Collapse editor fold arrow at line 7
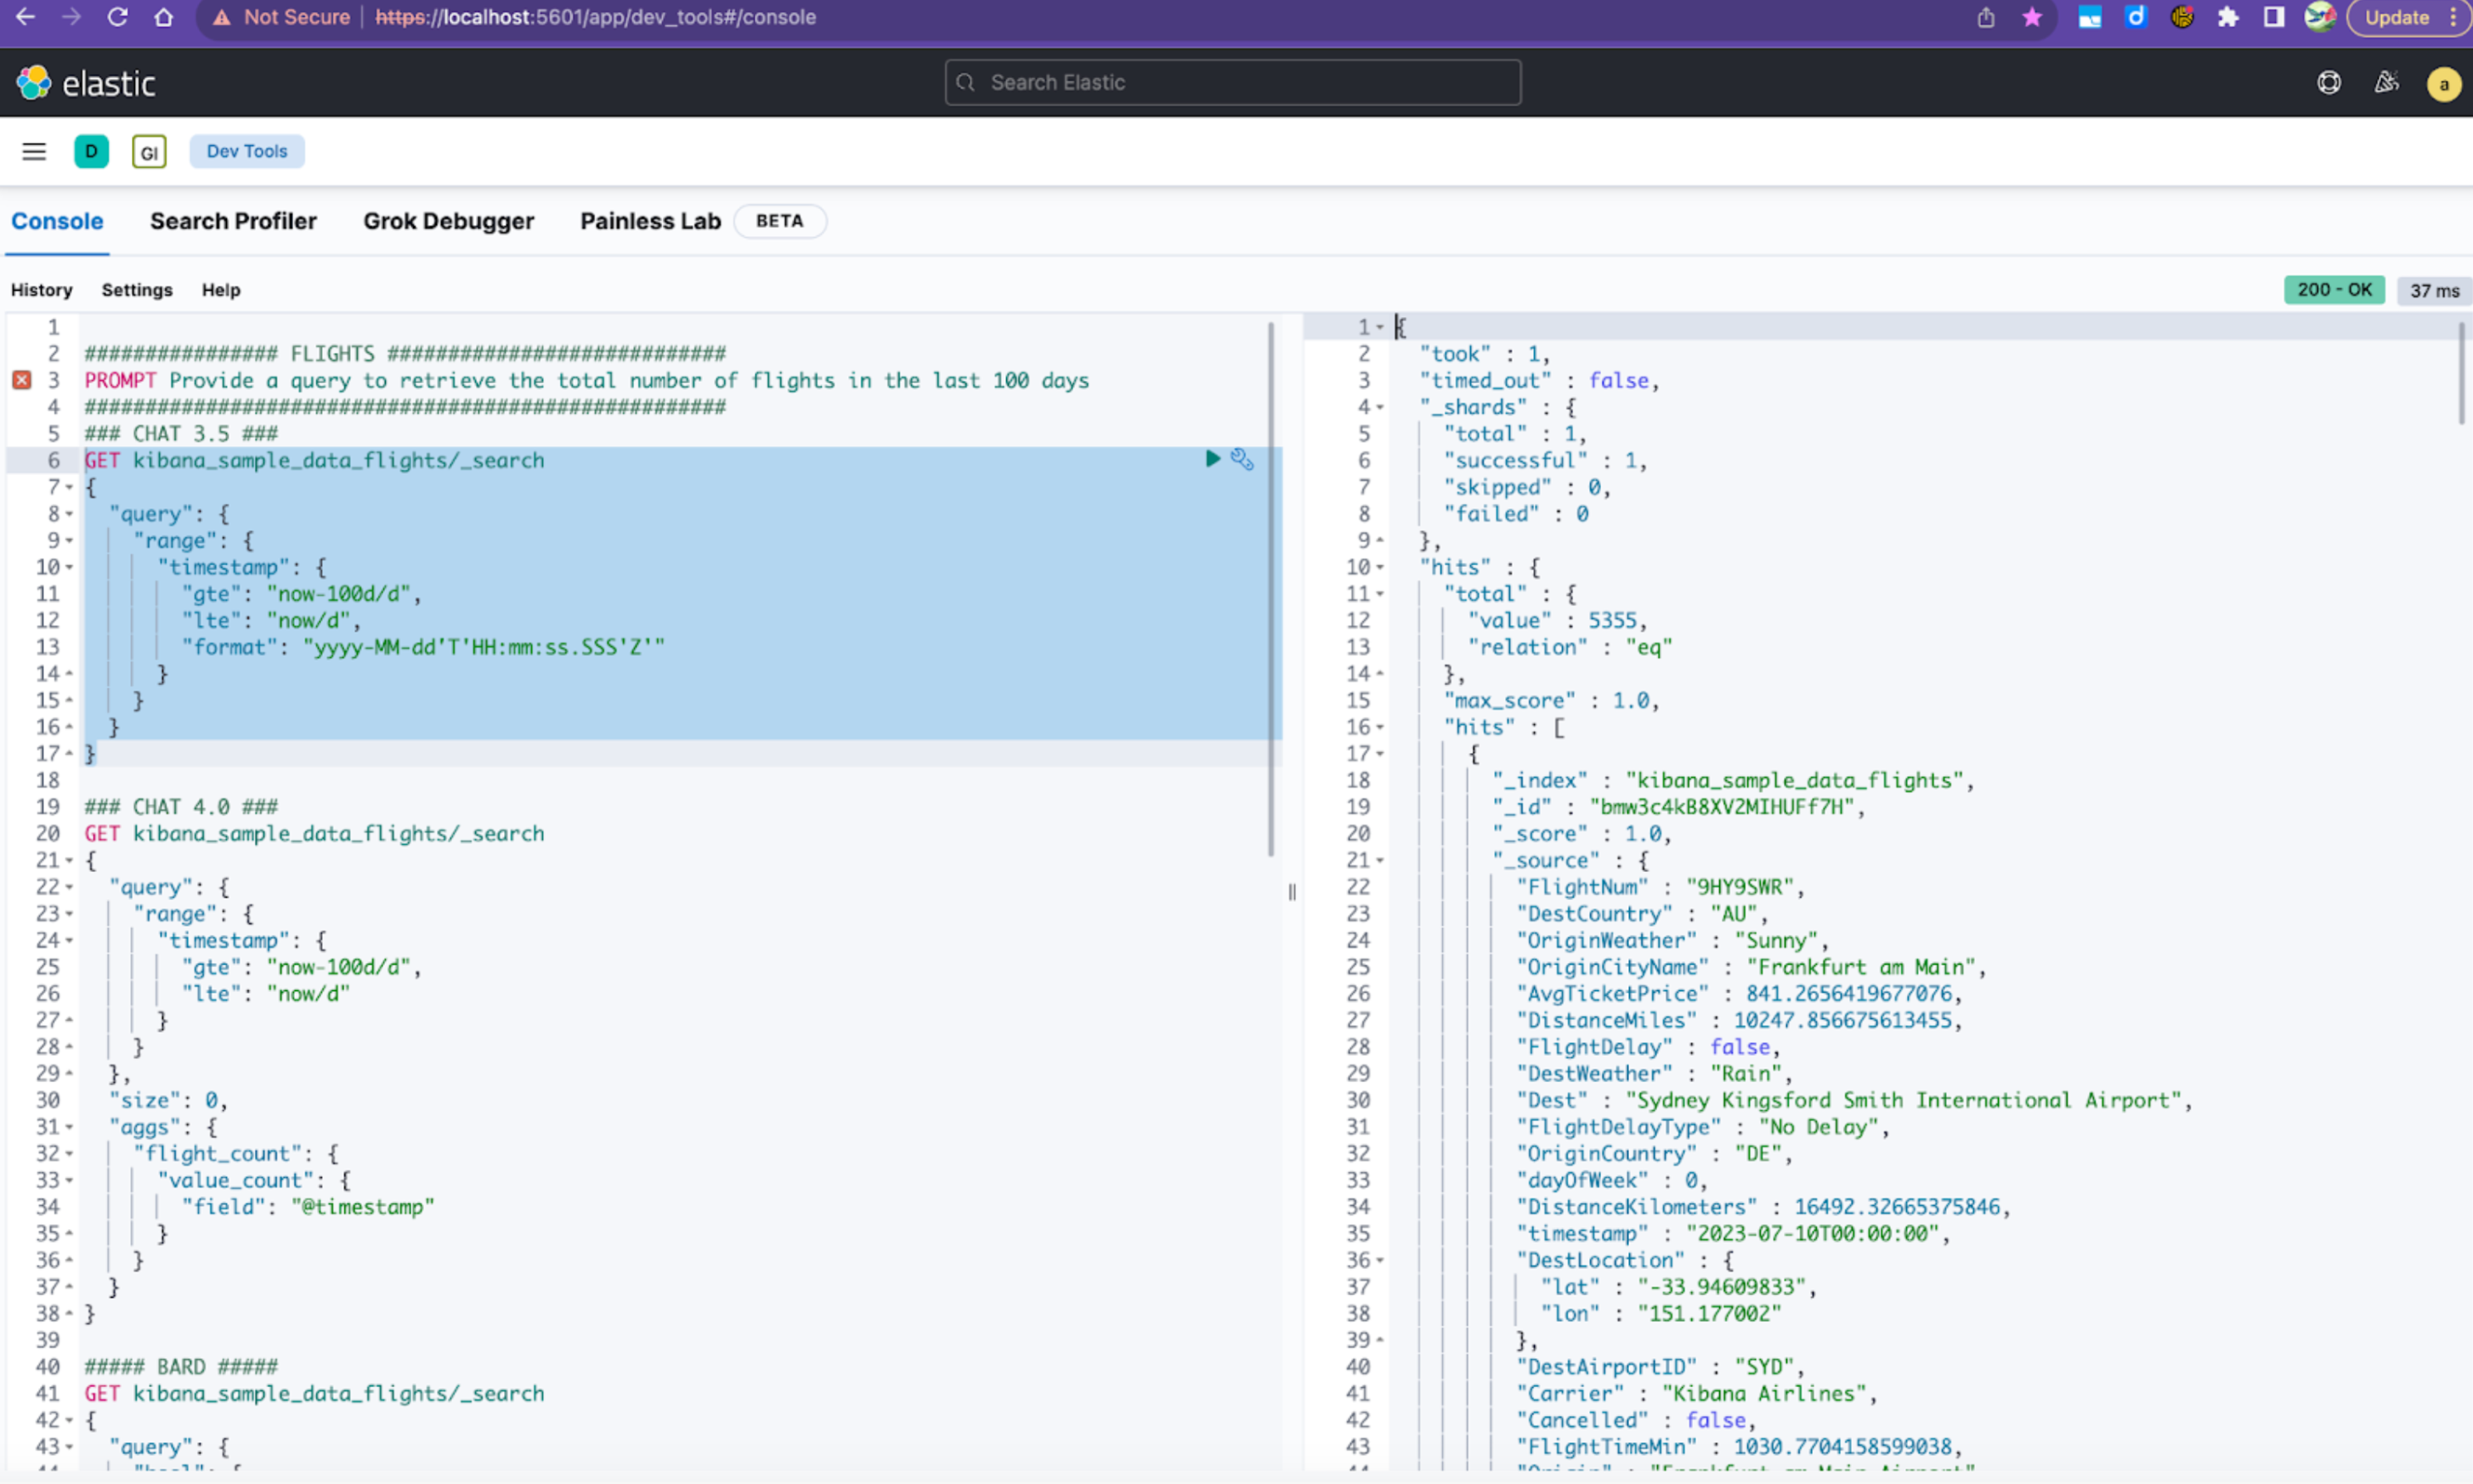The image size is (2473, 1484). coord(69,487)
